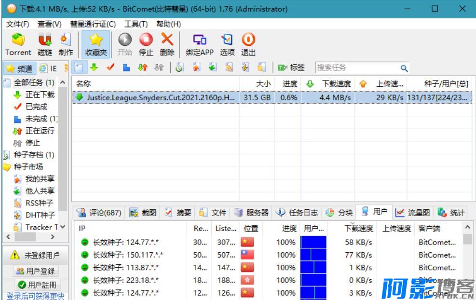Toggle the 收藏夹 favorites star button
476x300 pixels.
coord(95,45)
